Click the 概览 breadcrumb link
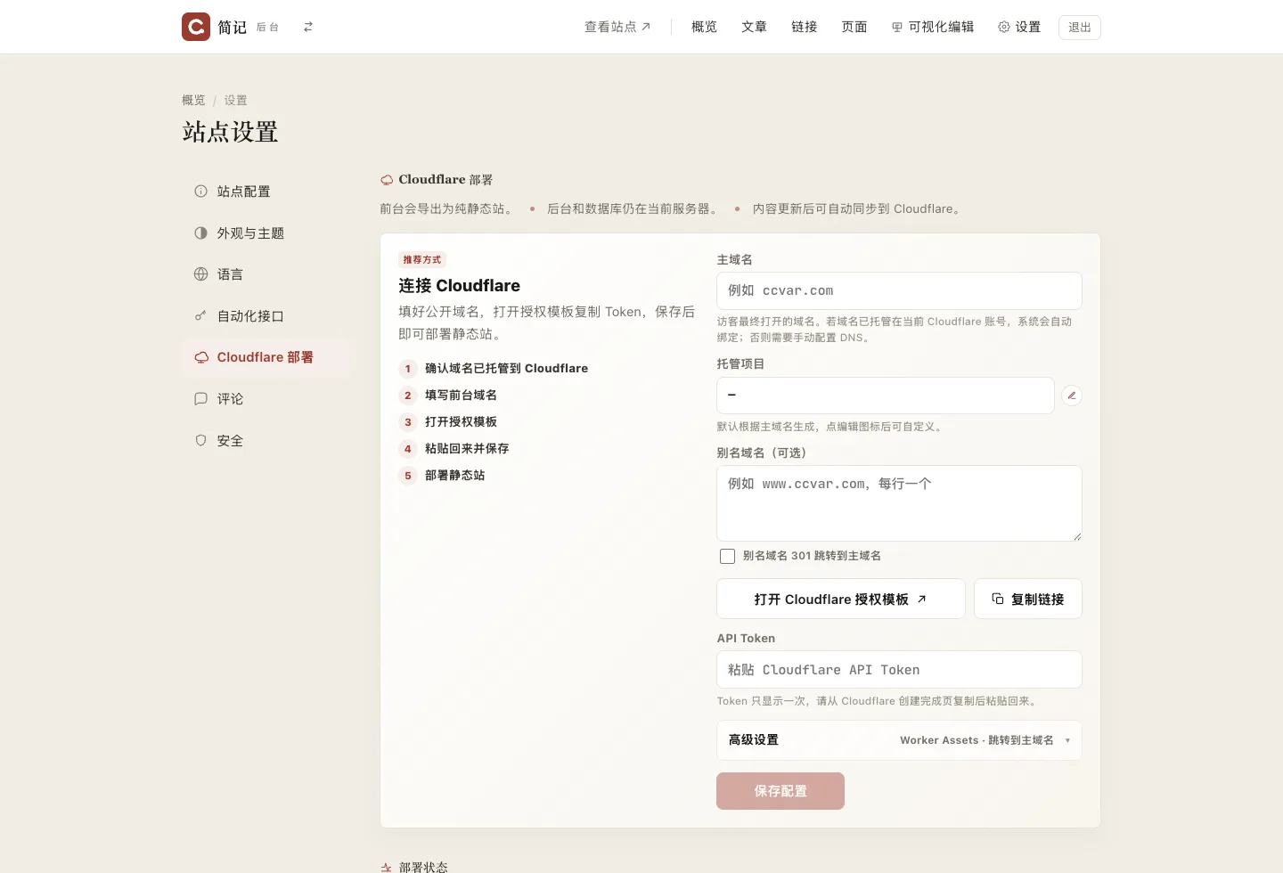 click(x=193, y=101)
